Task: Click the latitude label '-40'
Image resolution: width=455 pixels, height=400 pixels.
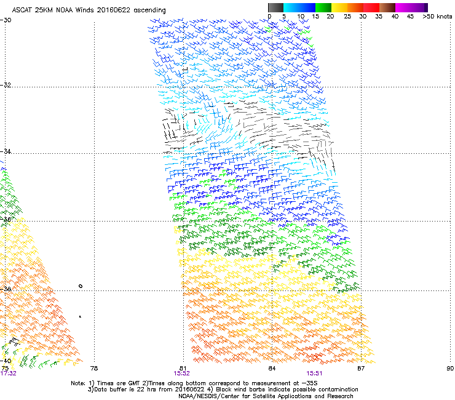Action: point(6,361)
